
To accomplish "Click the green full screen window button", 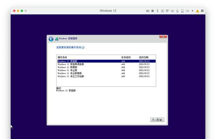I will (x=22, y=11).
